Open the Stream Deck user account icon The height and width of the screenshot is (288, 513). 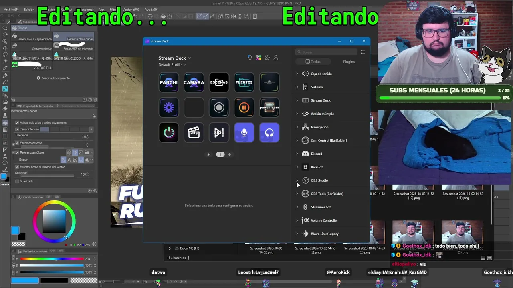276,58
